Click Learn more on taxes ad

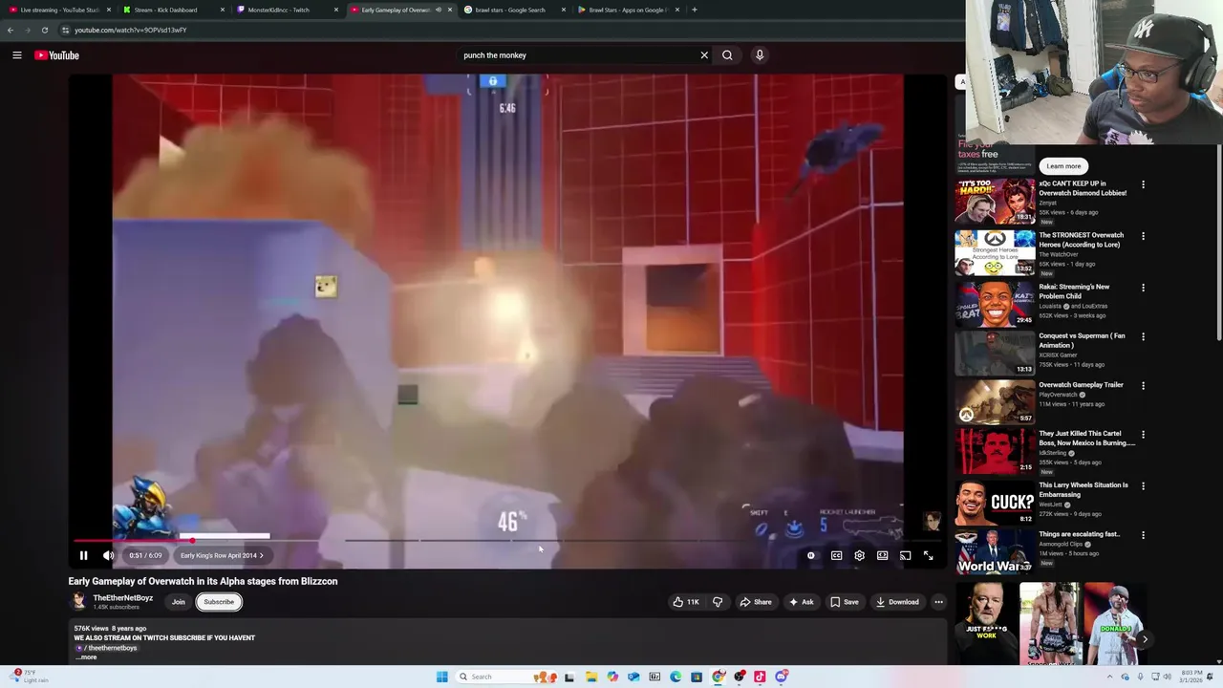(1063, 166)
